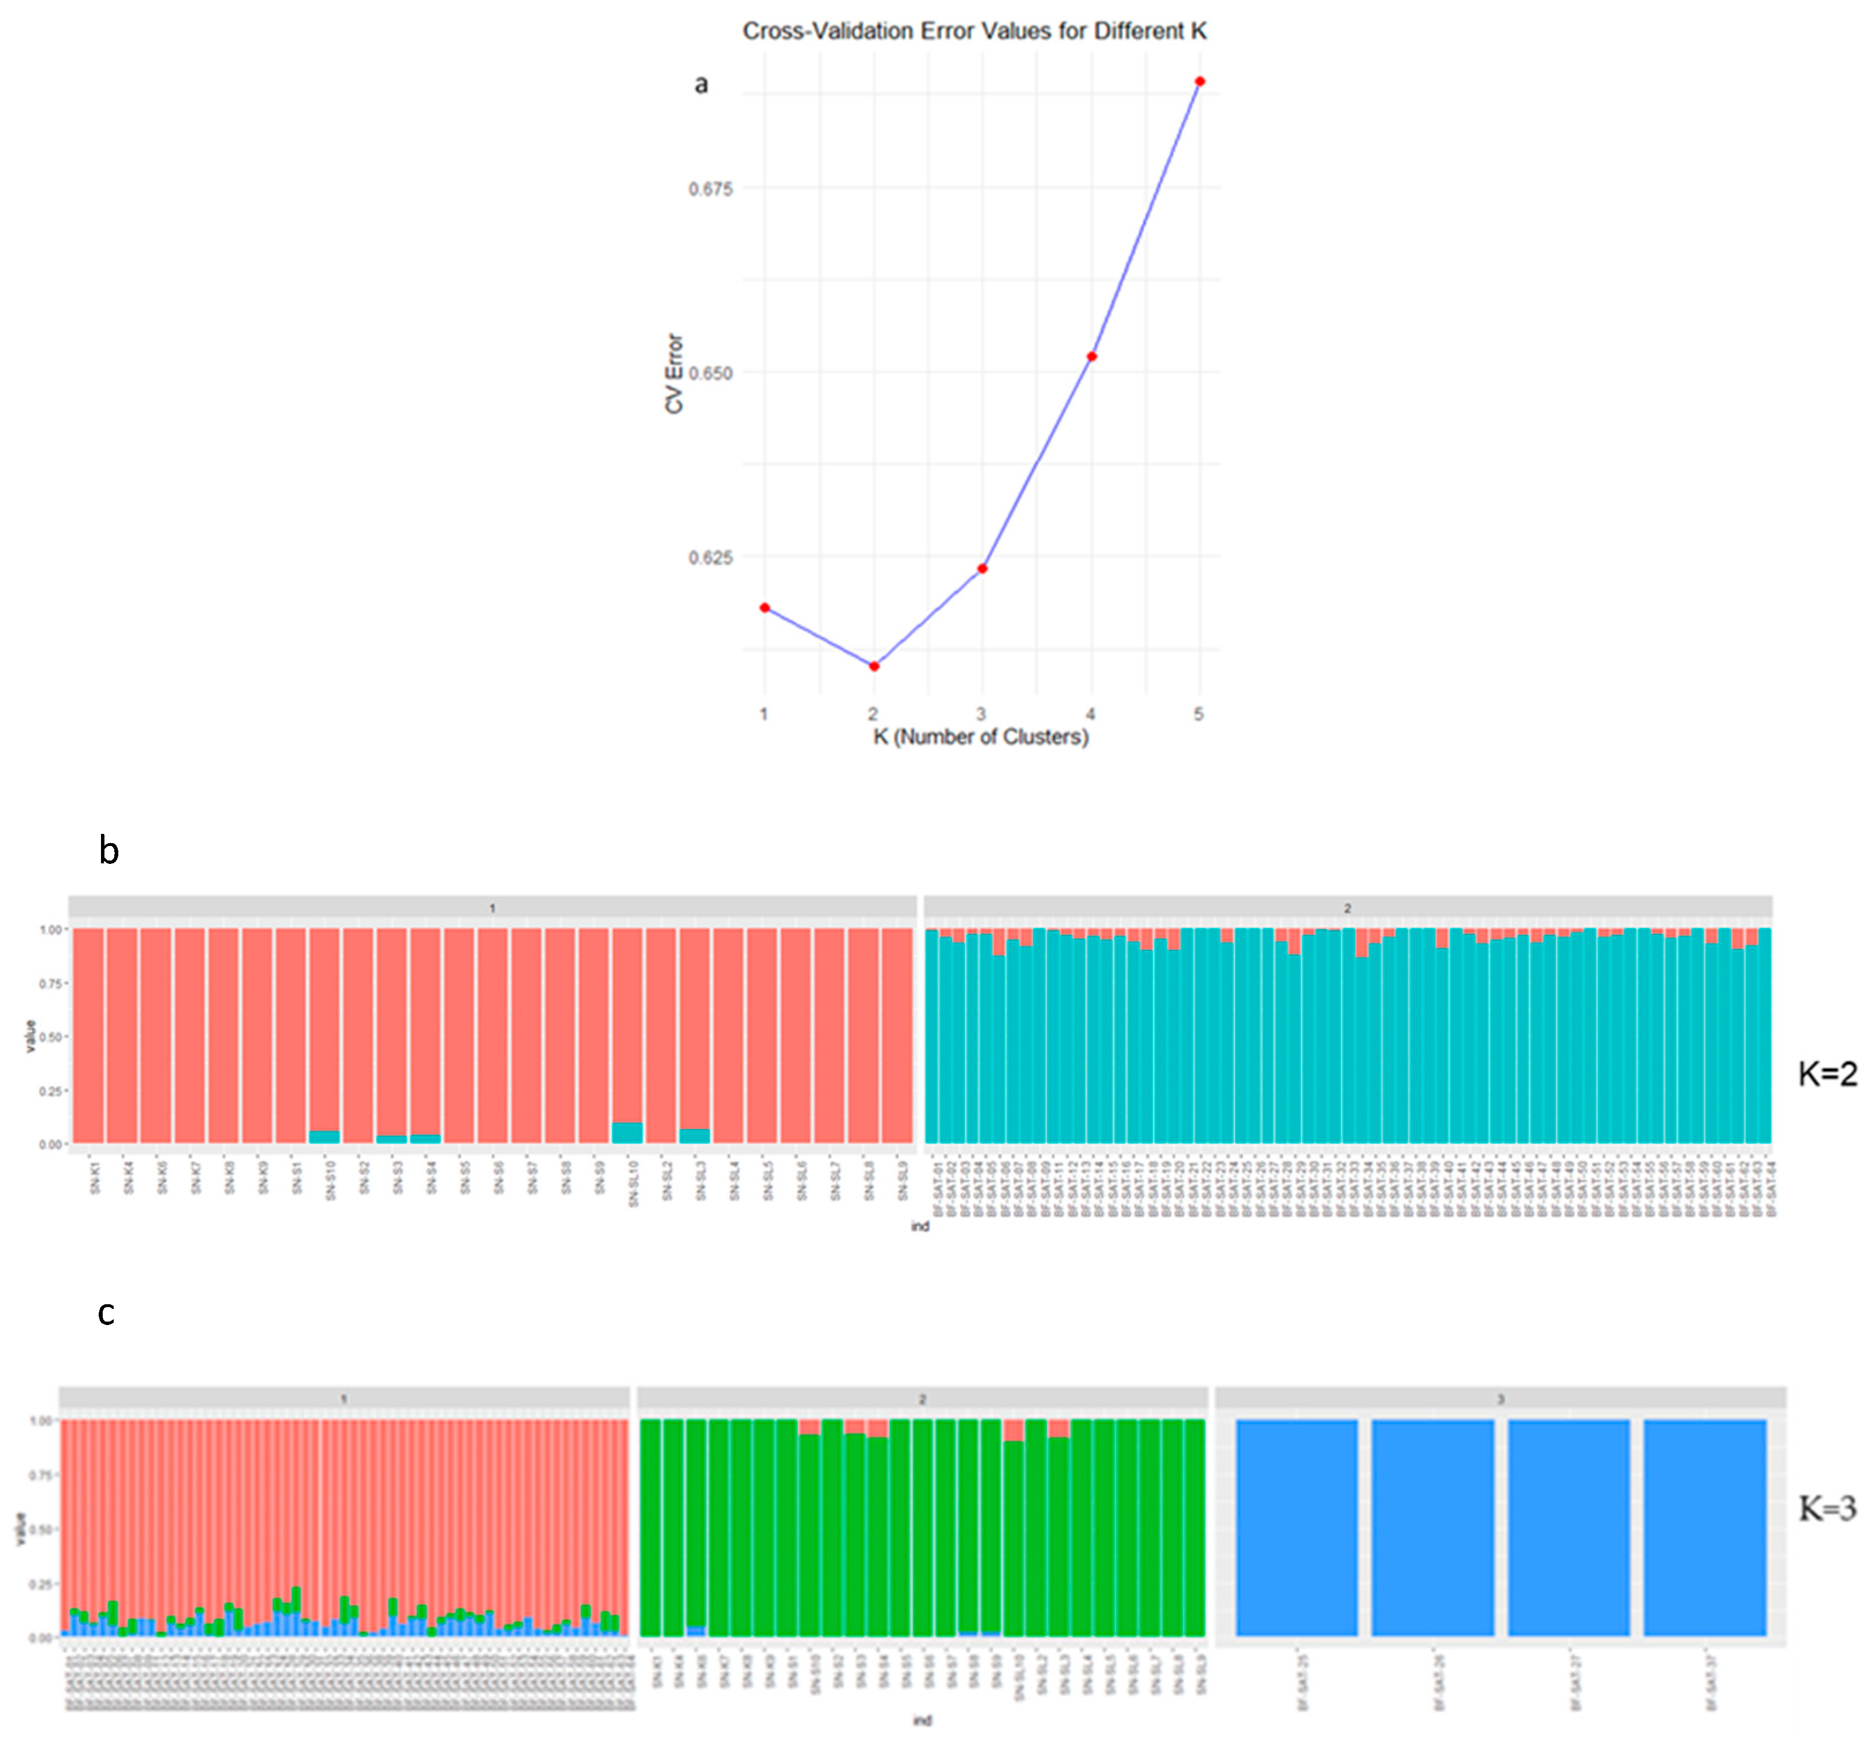
Task: Click the blue BF-SAT-37 bar in panel c
Action: (x=1704, y=1528)
